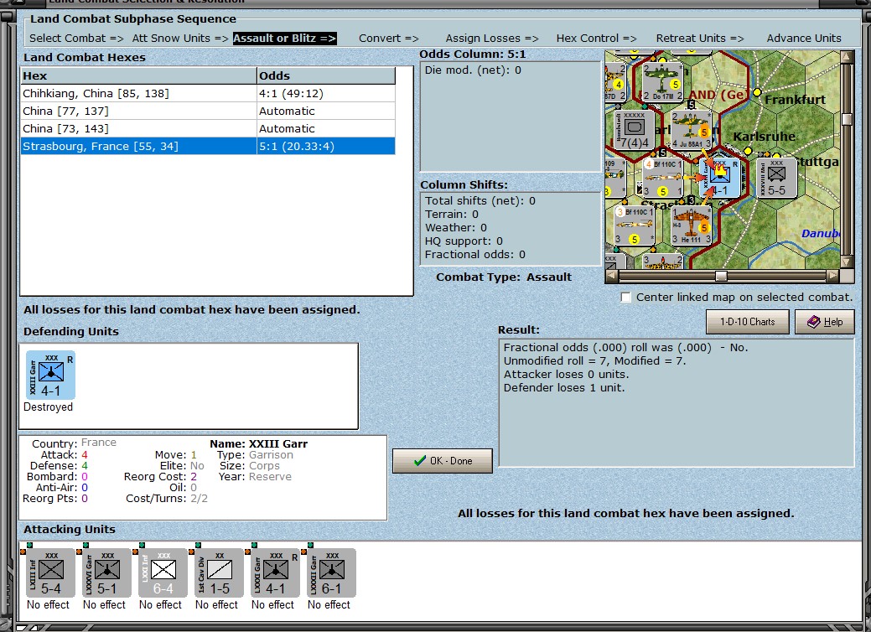Click the Advance Units subphase step

(804, 39)
